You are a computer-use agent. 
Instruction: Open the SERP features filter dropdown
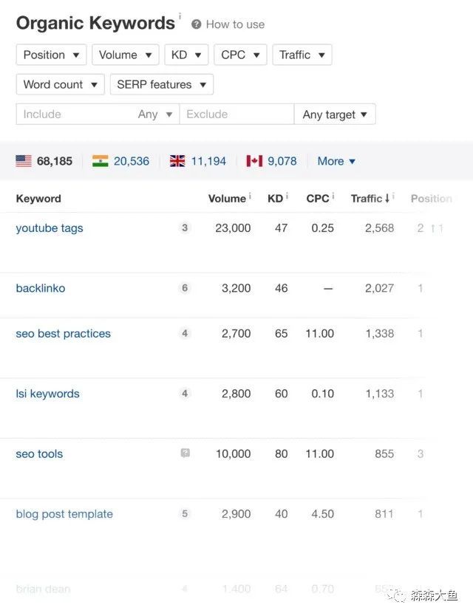tap(162, 84)
